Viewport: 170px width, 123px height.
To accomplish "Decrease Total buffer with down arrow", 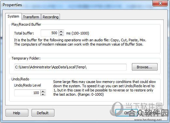I will click(61, 34).
